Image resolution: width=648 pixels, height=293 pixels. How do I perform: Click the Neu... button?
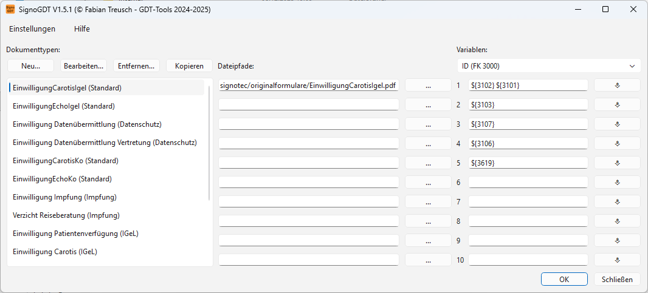click(30, 66)
